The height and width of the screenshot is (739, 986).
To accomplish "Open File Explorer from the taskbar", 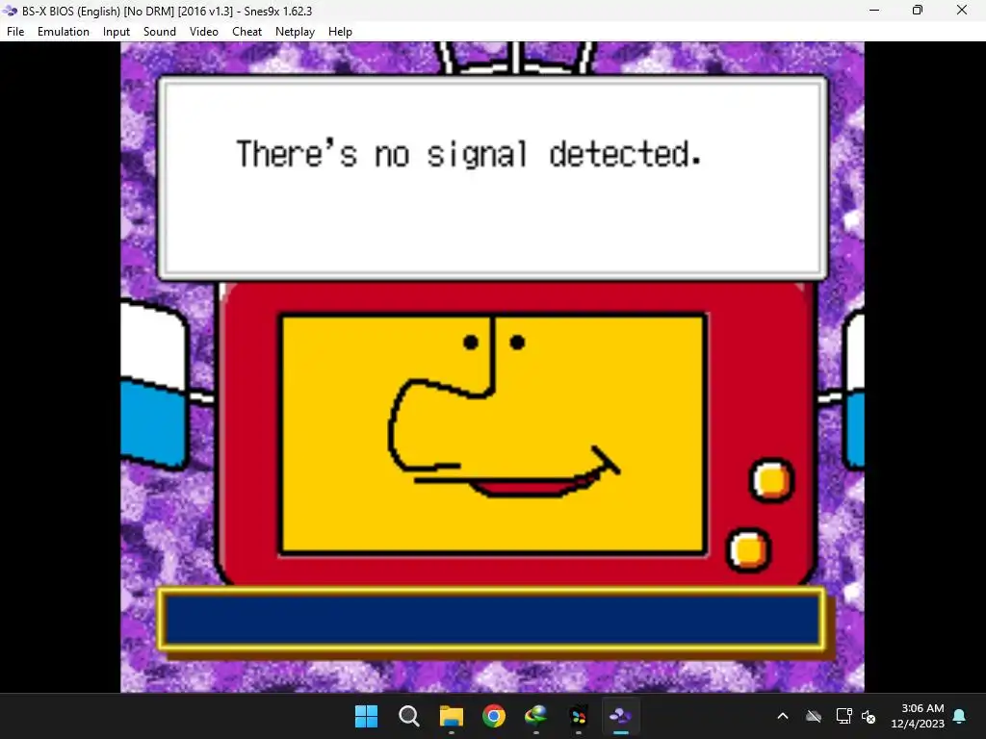I will tap(452, 716).
